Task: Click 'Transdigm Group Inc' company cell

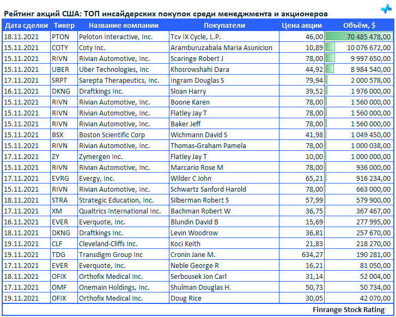Action: 123,254
